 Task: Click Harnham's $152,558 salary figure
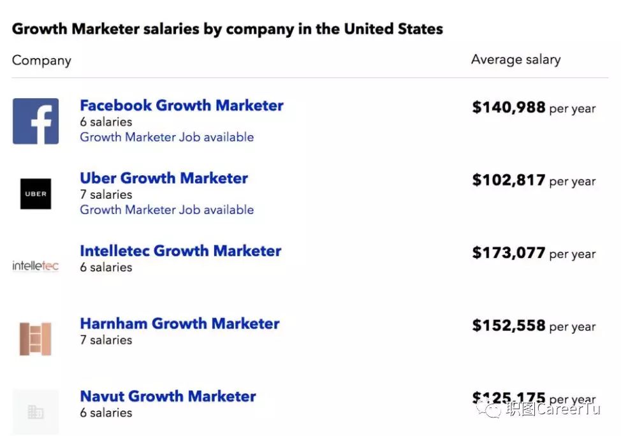[509, 326]
